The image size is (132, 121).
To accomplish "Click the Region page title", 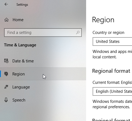I will pyautogui.click(x=103, y=20).
